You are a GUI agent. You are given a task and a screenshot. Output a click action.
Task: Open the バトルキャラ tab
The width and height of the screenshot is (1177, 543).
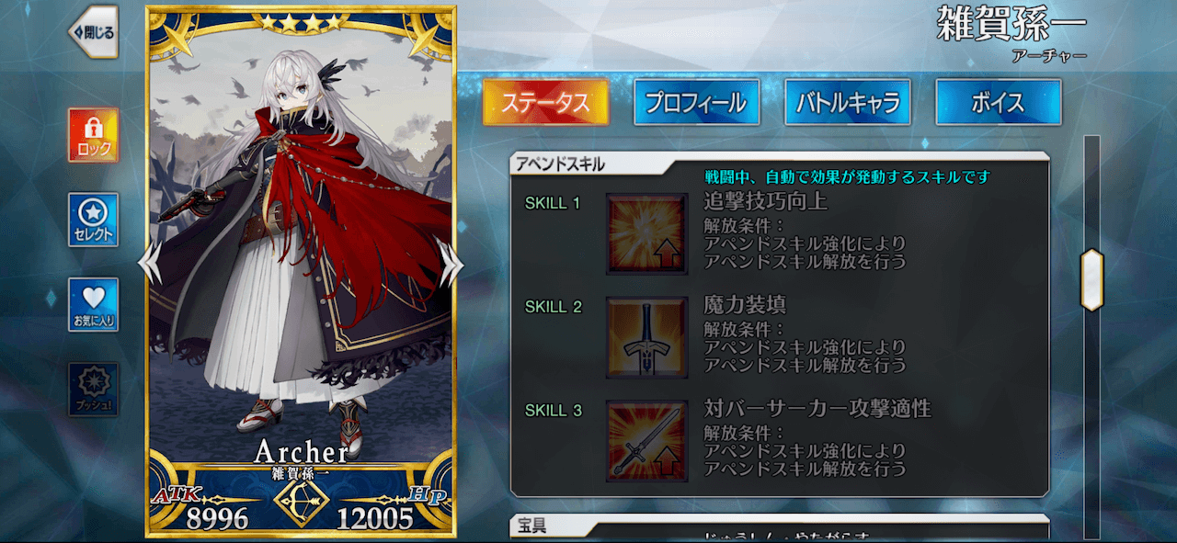tap(847, 102)
